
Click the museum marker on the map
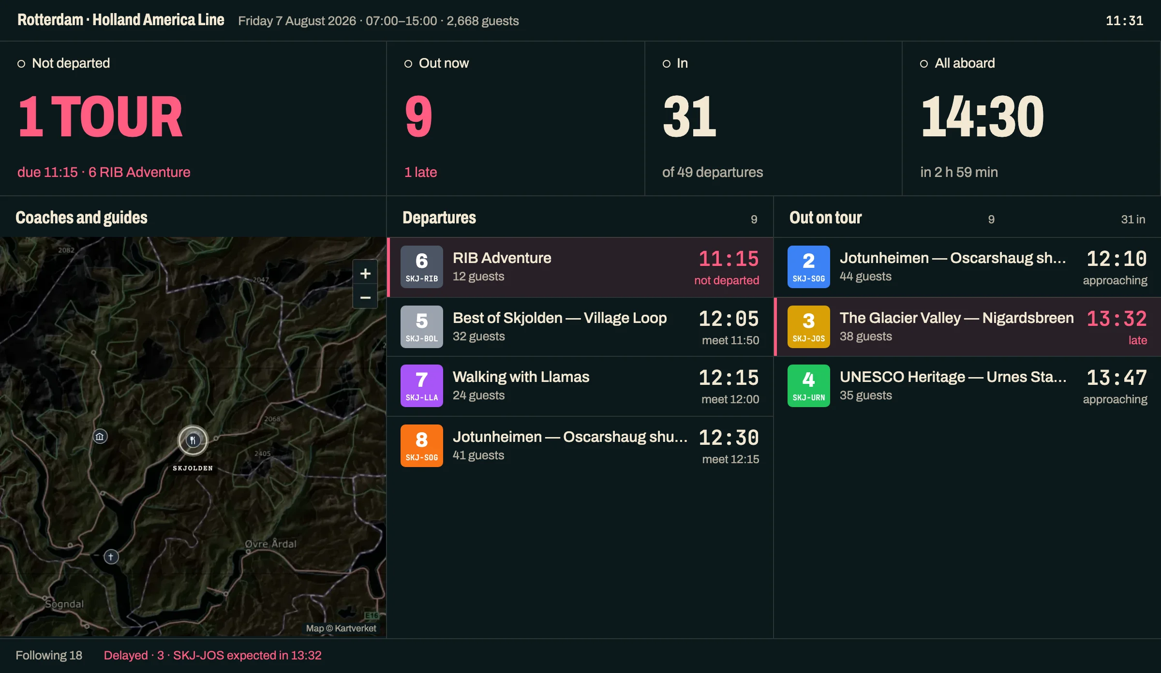tap(100, 437)
